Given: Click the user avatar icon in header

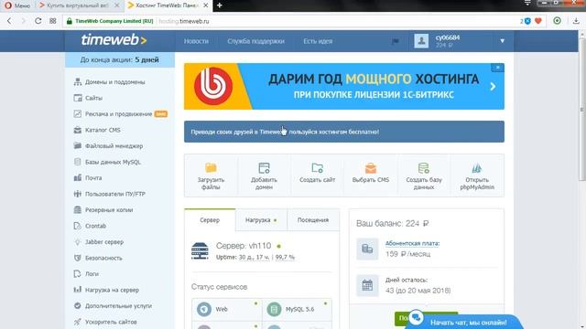Looking at the screenshot, I should pyautogui.click(x=421, y=41).
